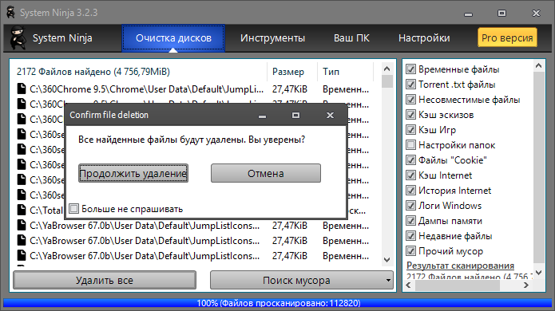The width and height of the screenshot is (555, 311).
Task: Maximize the Confirm file deletion dialog
Action: 296,115
